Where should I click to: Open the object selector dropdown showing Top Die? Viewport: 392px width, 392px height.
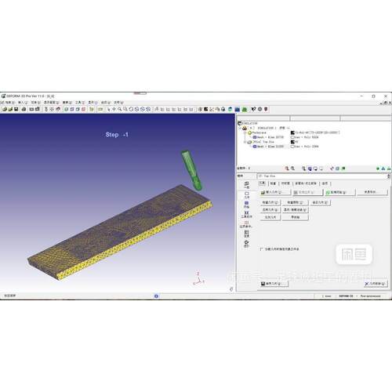point(322,176)
